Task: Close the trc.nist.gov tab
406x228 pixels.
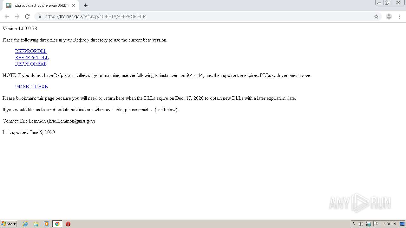Action: pos(74,5)
